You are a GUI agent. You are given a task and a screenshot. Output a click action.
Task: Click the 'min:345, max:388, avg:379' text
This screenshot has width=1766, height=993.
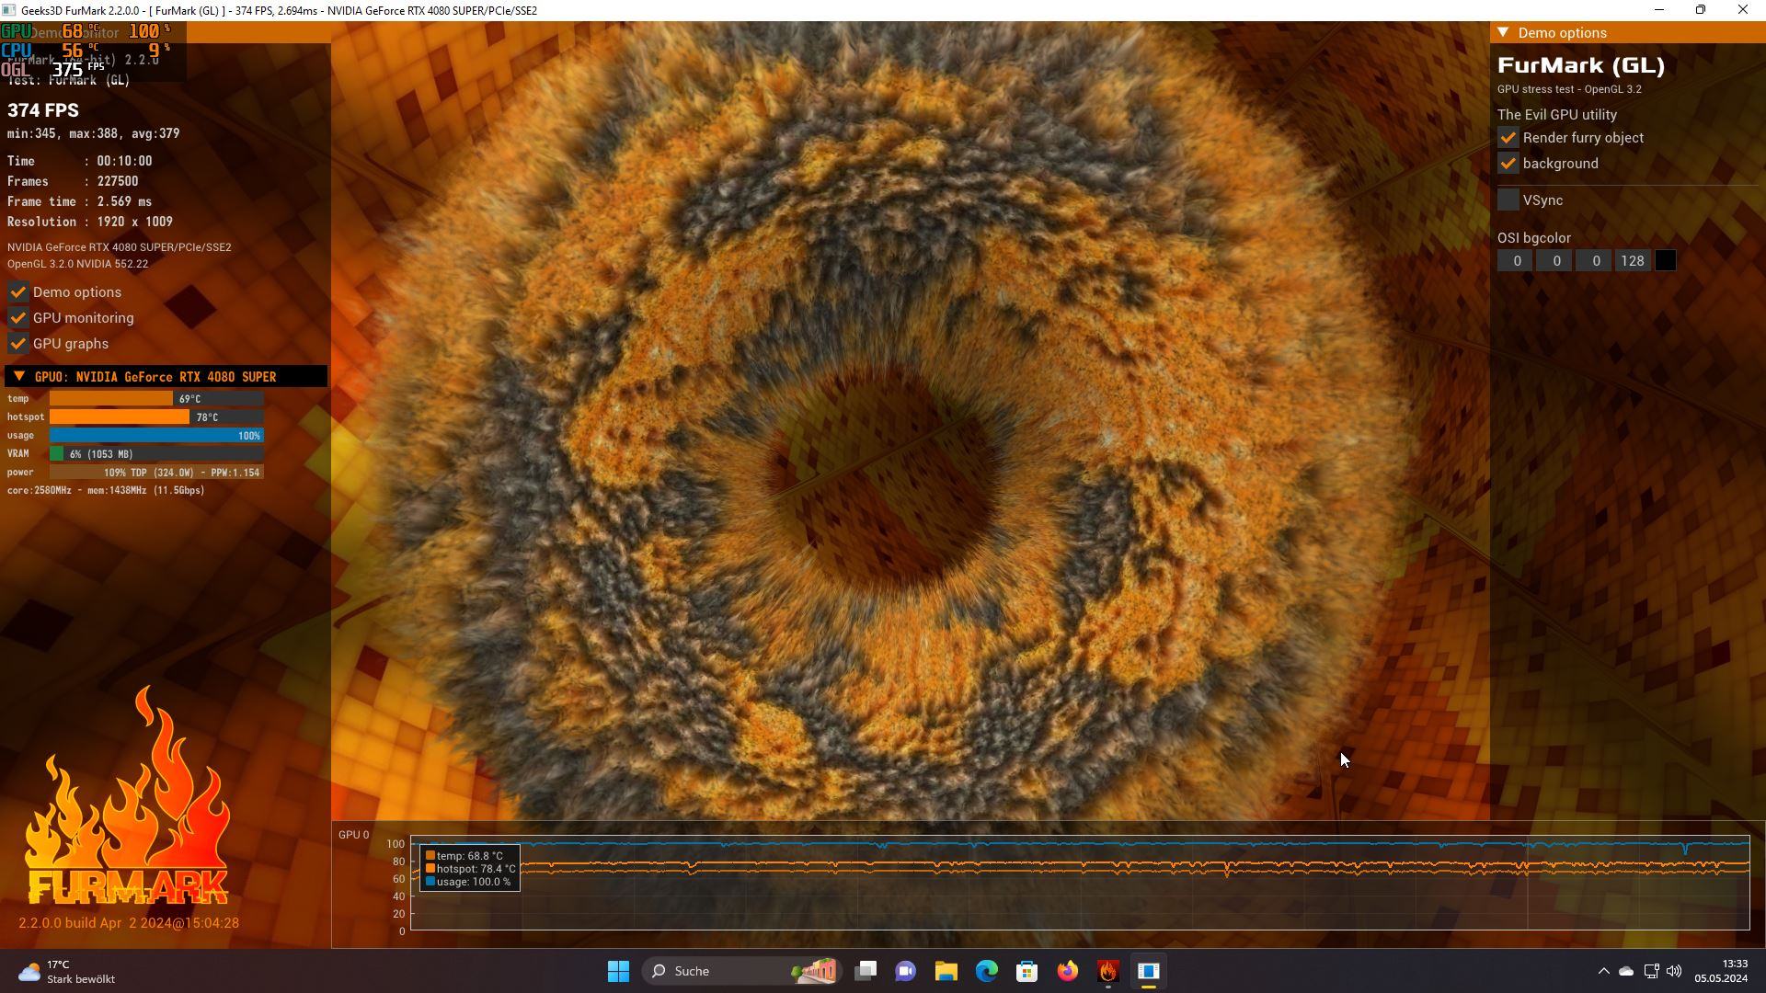click(94, 134)
